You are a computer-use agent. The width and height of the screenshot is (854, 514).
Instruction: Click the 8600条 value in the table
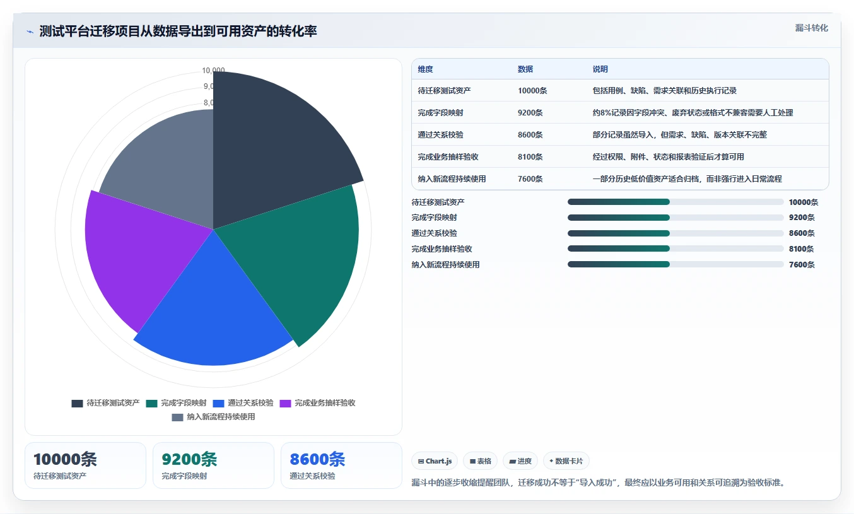[x=530, y=135]
